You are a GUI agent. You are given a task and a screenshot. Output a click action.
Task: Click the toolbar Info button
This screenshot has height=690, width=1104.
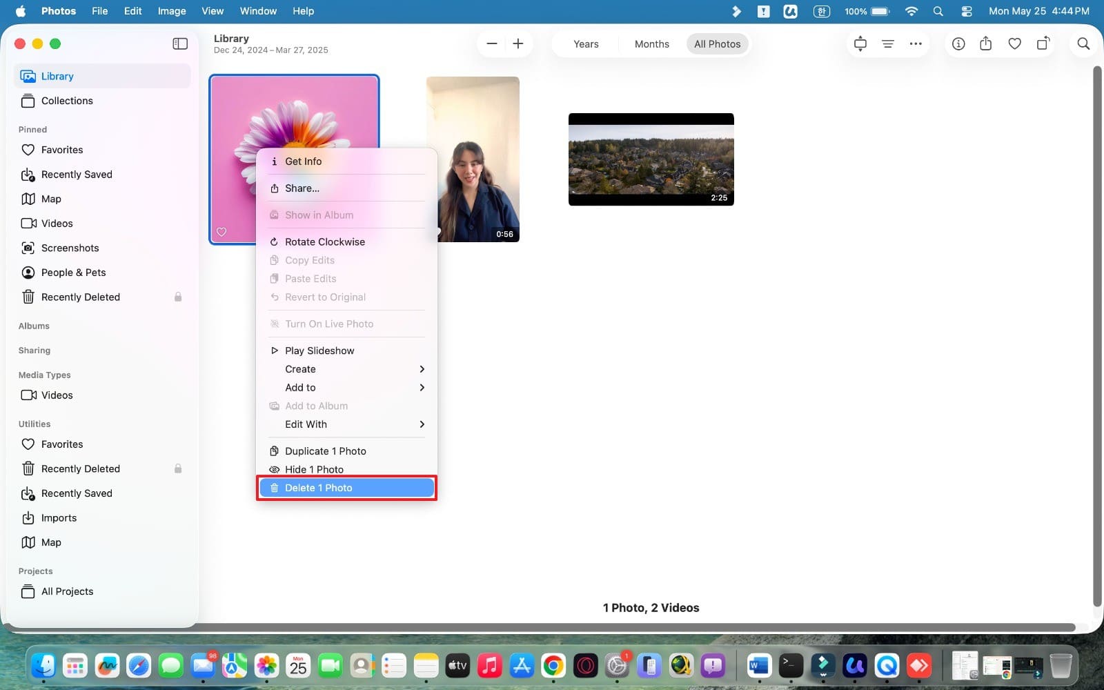click(958, 43)
